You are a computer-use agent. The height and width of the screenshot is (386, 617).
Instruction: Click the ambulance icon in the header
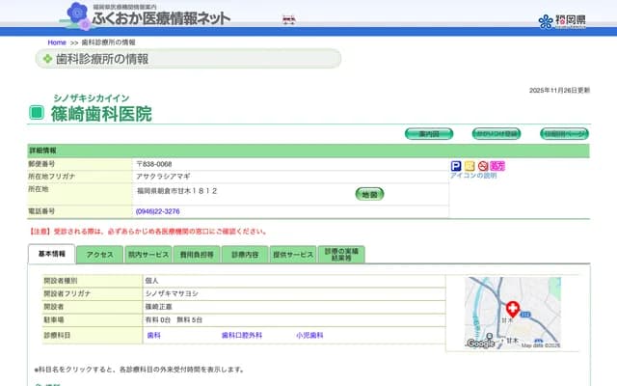(288, 19)
